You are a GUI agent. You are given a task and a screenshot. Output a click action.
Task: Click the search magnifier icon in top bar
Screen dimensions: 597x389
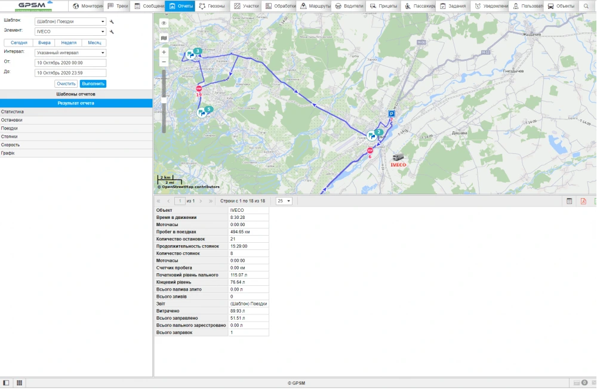pyautogui.click(x=586, y=6)
